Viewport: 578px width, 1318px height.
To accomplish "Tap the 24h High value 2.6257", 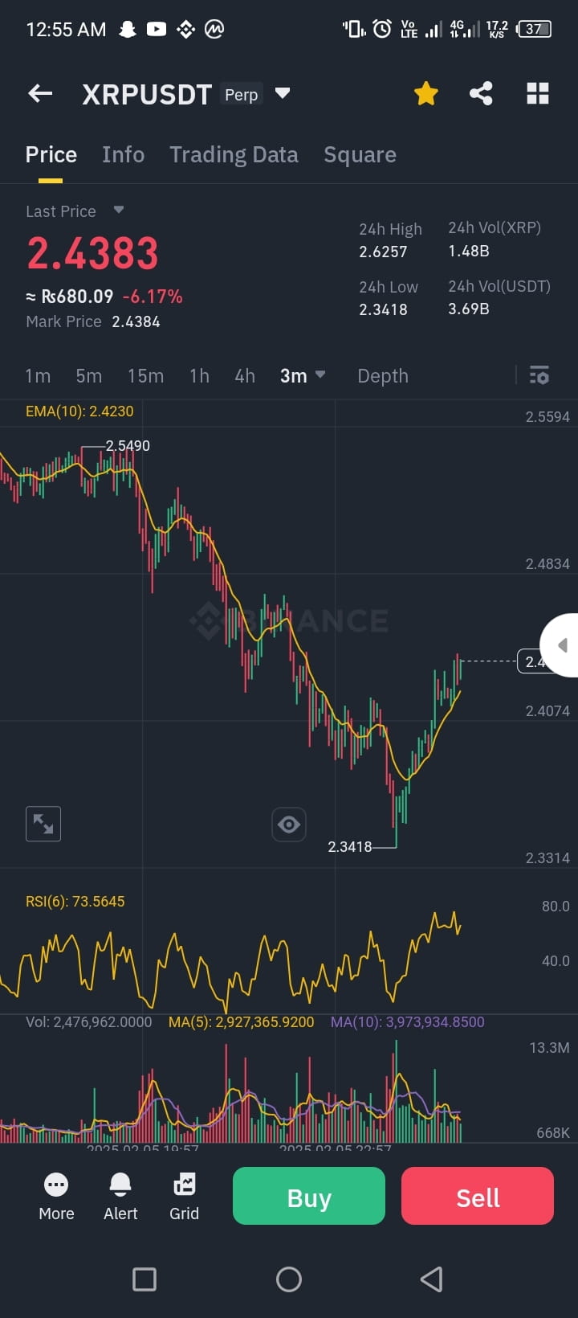I will (x=383, y=252).
